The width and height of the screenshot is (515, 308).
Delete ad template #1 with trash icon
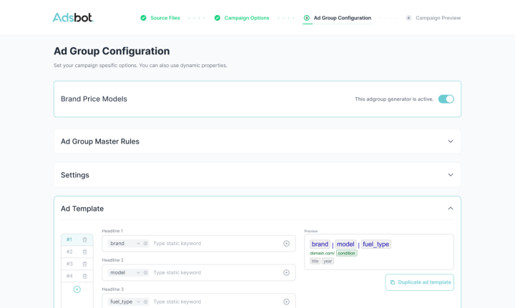click(x=84, y=240)
